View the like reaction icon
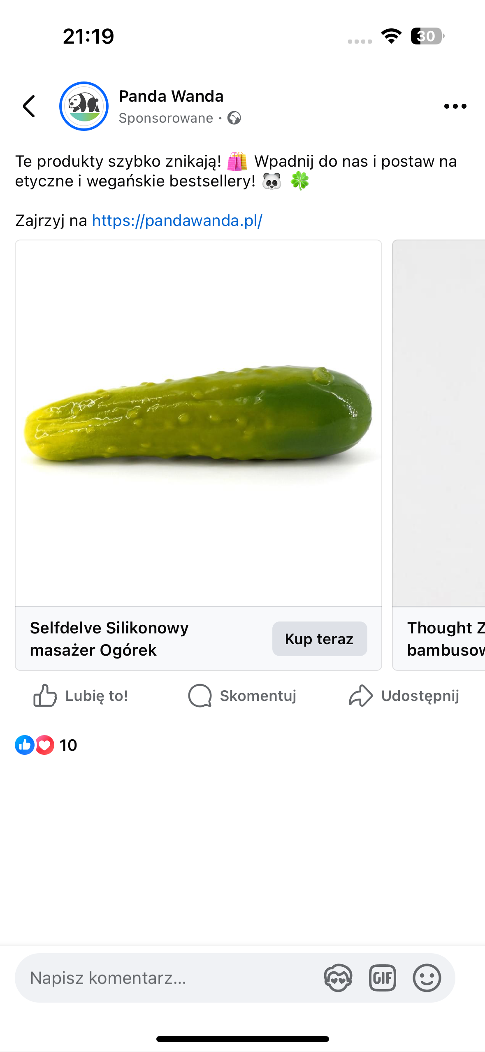 tap(24, 745)
